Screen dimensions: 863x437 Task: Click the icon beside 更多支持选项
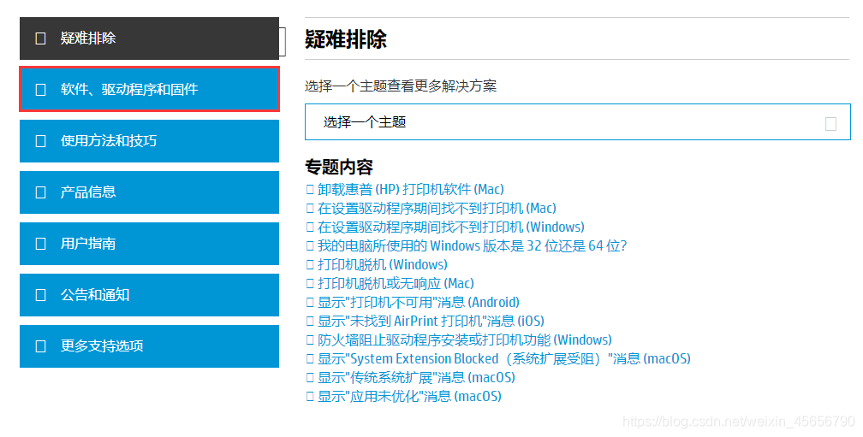41,346
